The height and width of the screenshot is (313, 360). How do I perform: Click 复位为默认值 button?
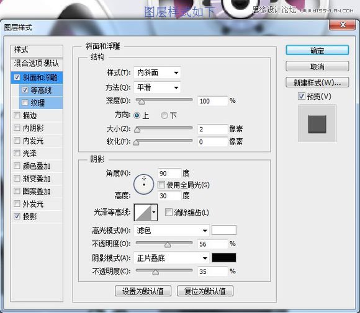click(205, 291)
